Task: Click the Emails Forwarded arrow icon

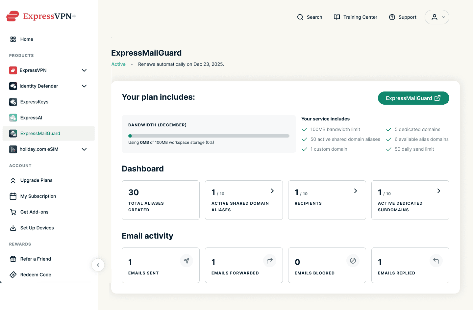Action: 270,261
